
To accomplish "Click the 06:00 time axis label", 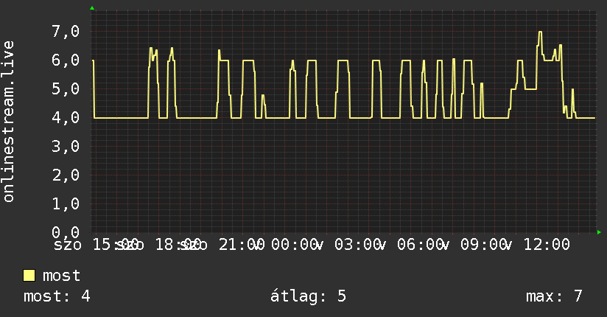I will tap(420, 245).
